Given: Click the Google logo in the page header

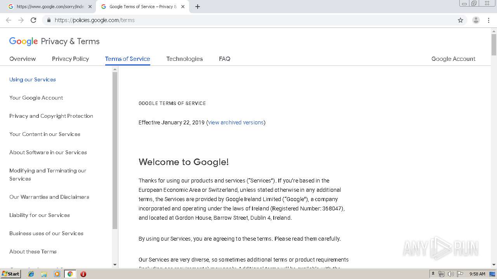Looking at the screenshot, I should pos(24,41).
